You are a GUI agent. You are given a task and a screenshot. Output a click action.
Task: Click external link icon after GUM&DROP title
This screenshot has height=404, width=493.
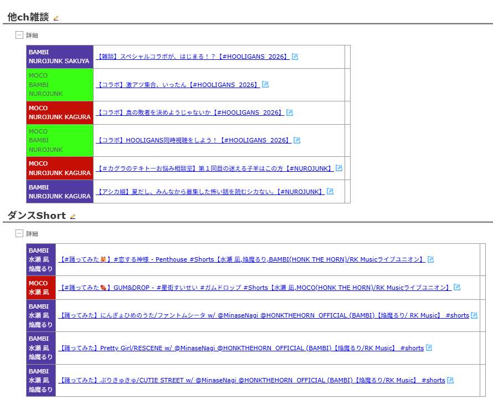pos(457,287)
